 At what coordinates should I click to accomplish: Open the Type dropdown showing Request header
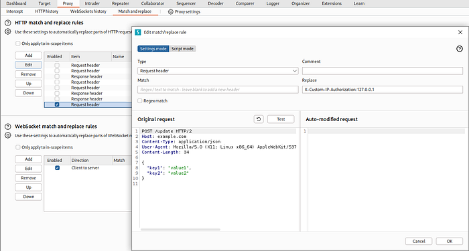click(218, 71)
